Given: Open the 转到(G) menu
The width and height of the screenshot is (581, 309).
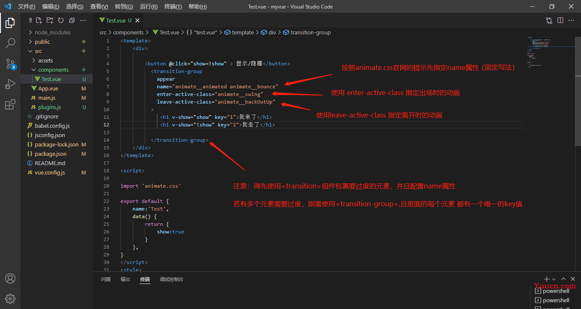Looking at the screenshot, I should 124,7.
